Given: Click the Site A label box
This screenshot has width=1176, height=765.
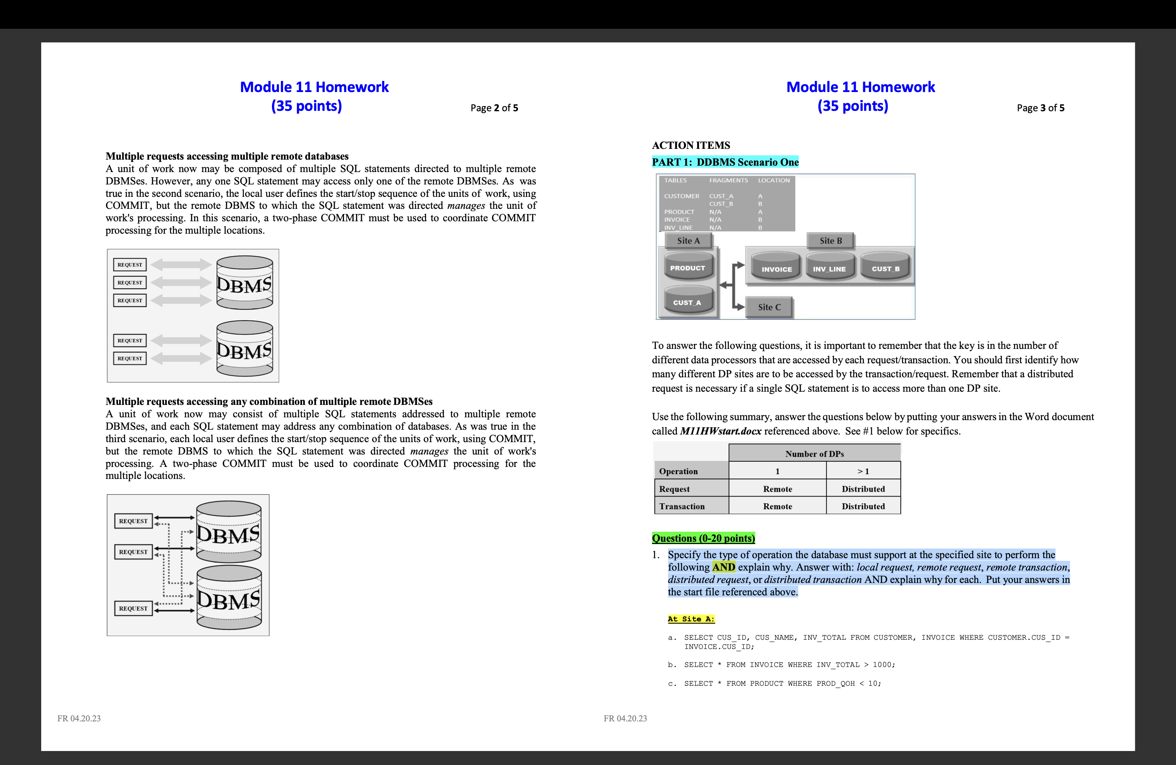Looking at the screenshot, I should tap(688, 241).
